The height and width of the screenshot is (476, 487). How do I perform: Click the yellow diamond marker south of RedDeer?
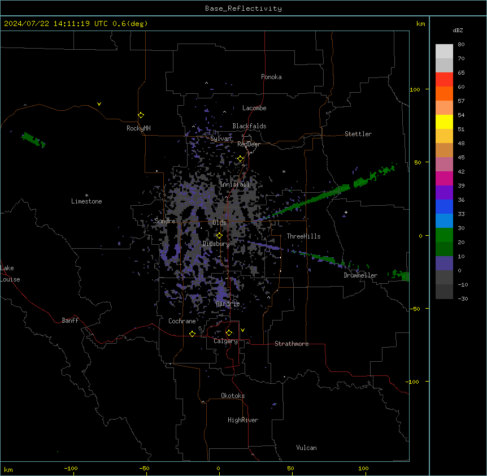pyautogui.click(x=240, y=159)
